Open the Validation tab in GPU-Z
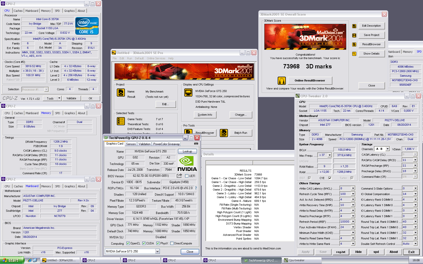Screen dimensions: 423x264 click(145, 144)
